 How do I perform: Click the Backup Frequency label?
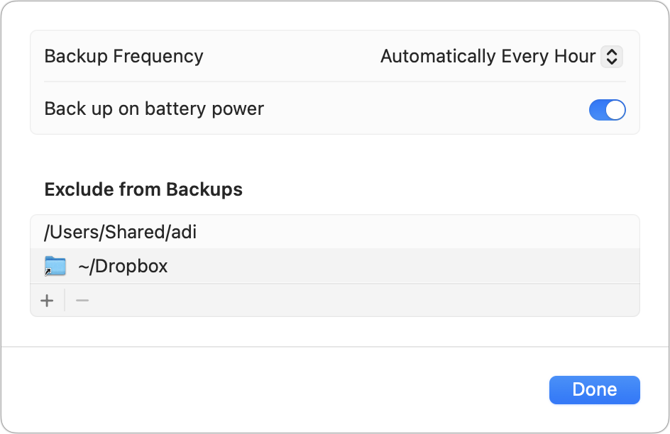123,57
